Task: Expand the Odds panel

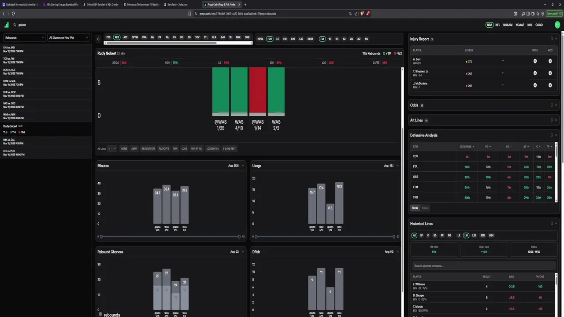Action: (556, 105)
